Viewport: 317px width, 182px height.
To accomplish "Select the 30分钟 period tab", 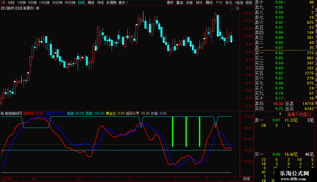I will point(57,3).
